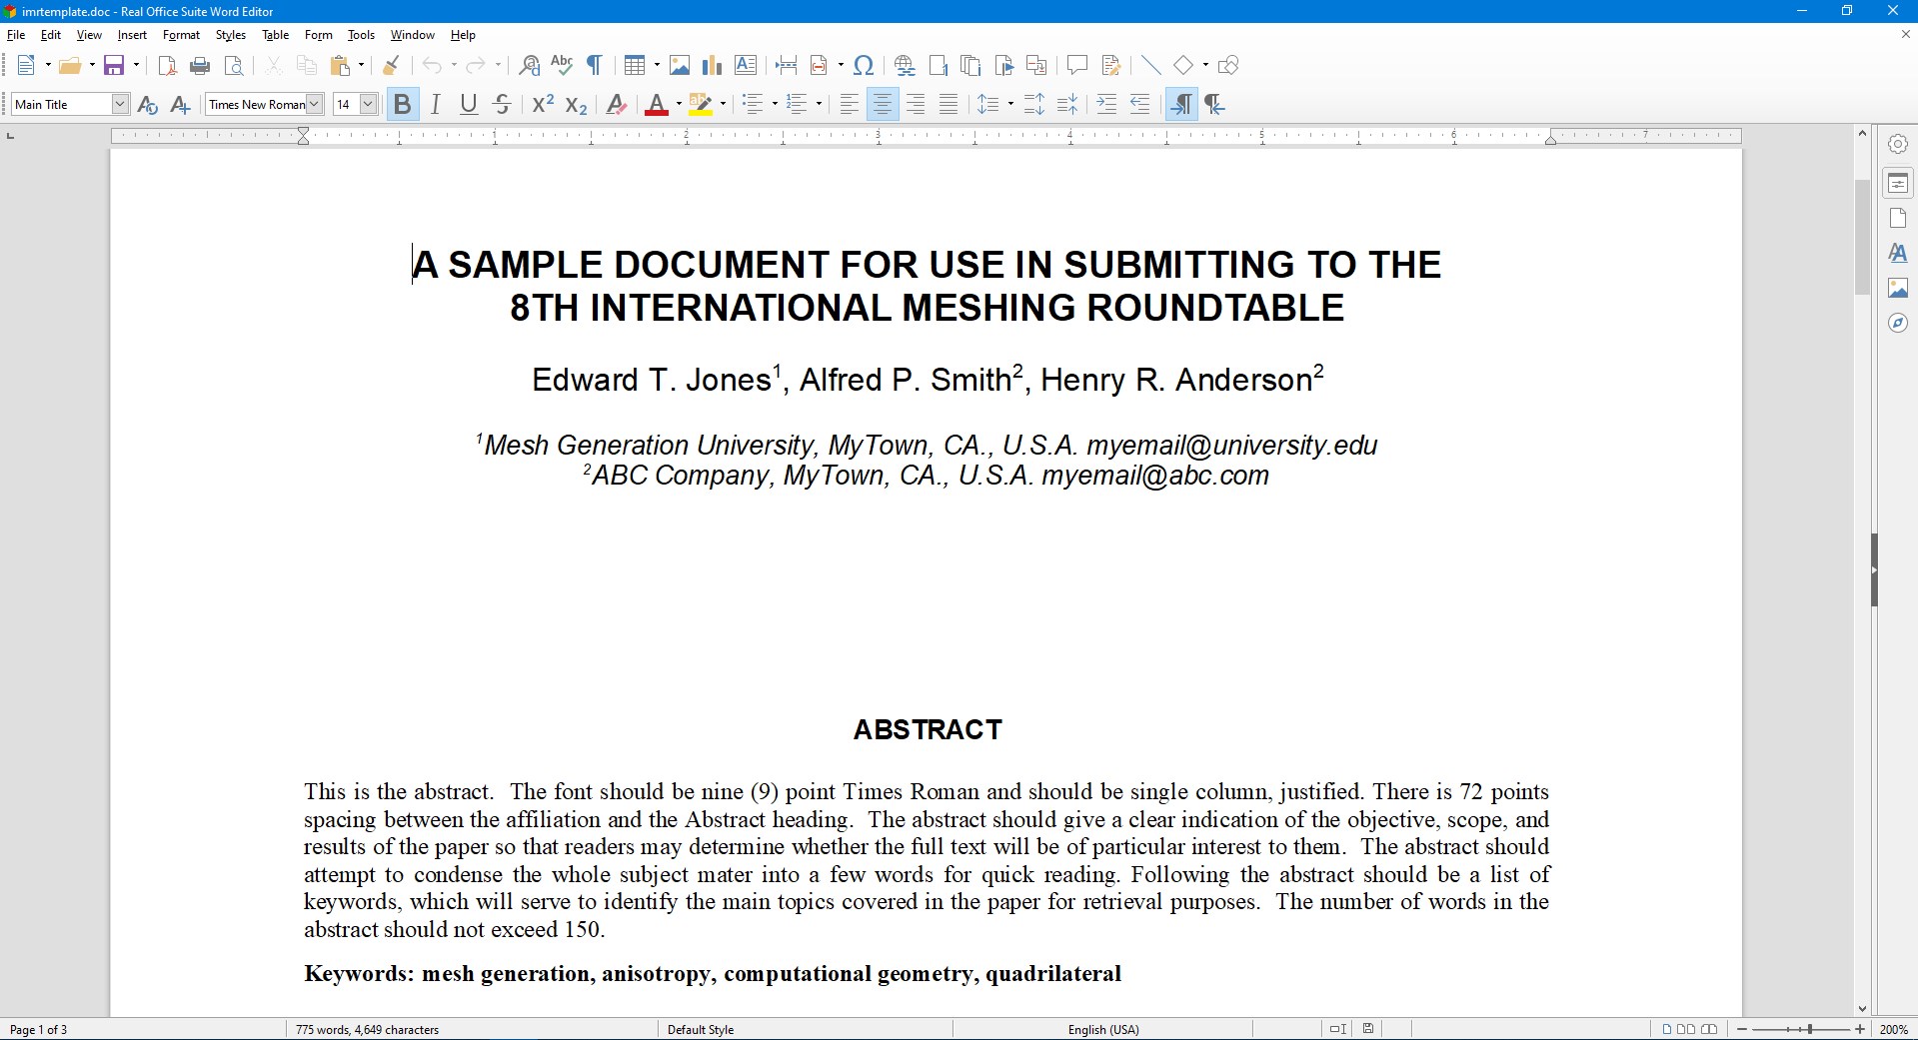Increase paragraph spacing
Viewport: 1918px width, 1040px height.
(x=1034, y=104)
